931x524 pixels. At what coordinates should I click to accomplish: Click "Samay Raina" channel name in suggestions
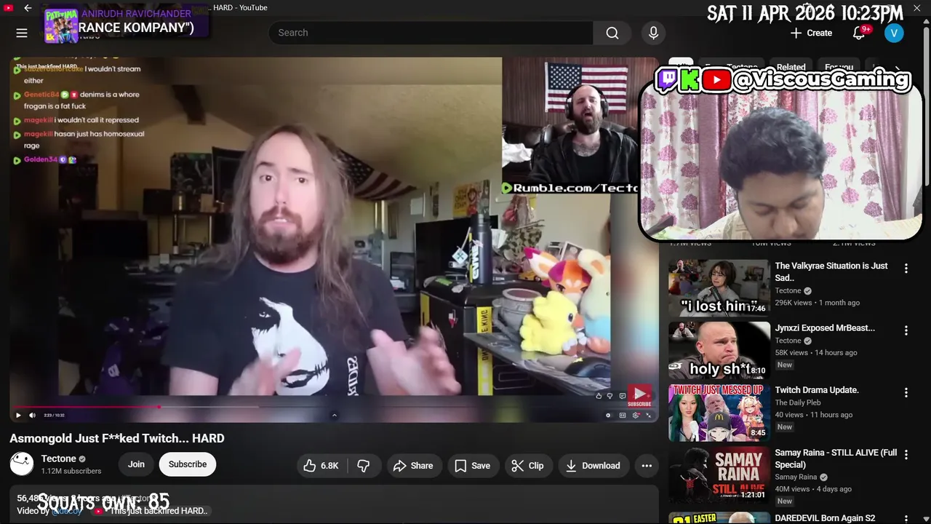point(796,477)
